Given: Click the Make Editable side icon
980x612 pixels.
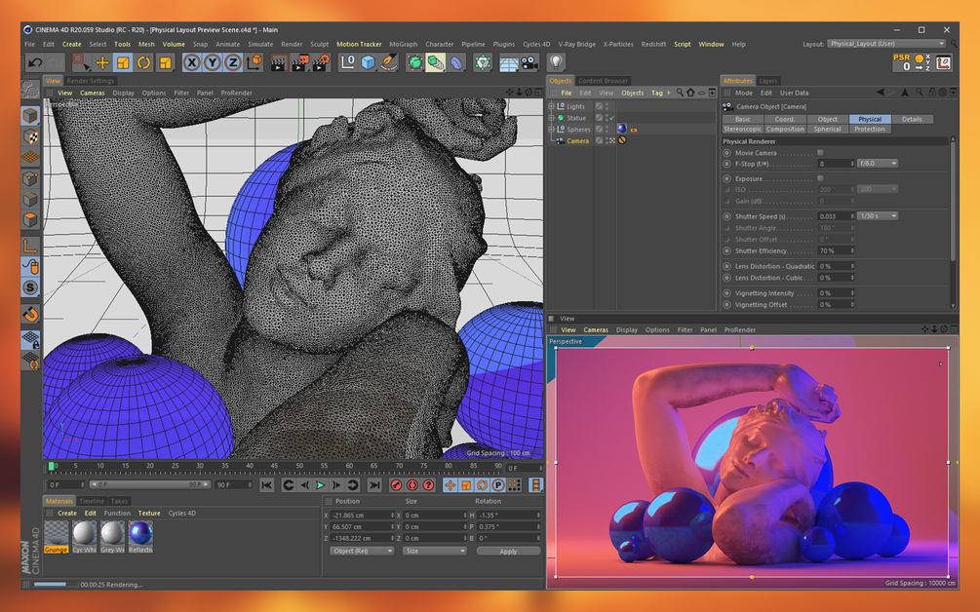Looking at the screenshot, I should point(30,90).
